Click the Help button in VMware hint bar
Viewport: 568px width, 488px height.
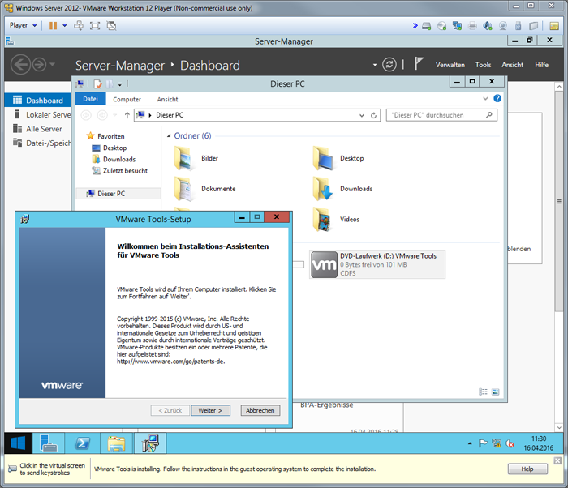pos(527,469)
